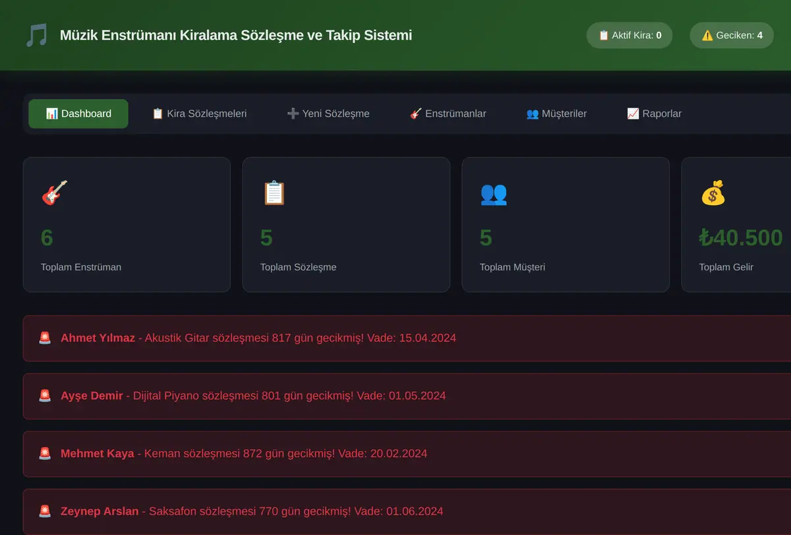Click the Toplam Gelir label
This screenshot has width=791, height=535.
pos(726,267)
